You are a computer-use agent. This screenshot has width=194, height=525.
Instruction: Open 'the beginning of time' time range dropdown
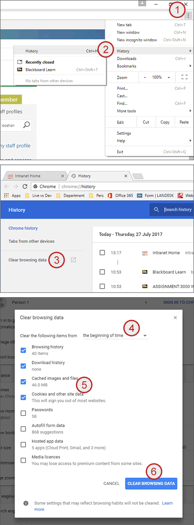click(115, 336)
